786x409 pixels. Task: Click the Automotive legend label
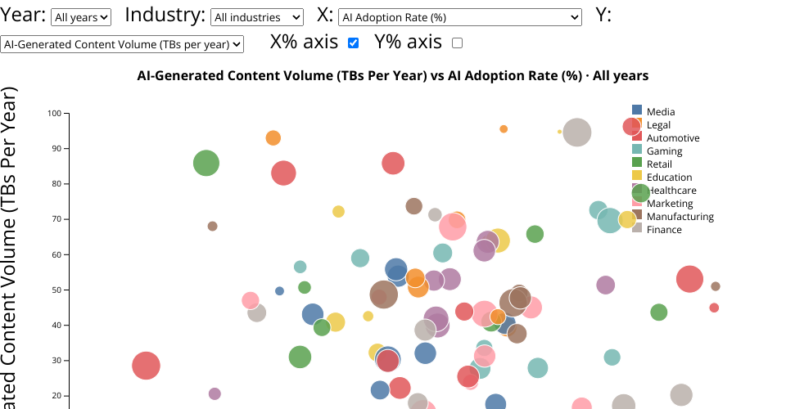click(x=673, y=138)
